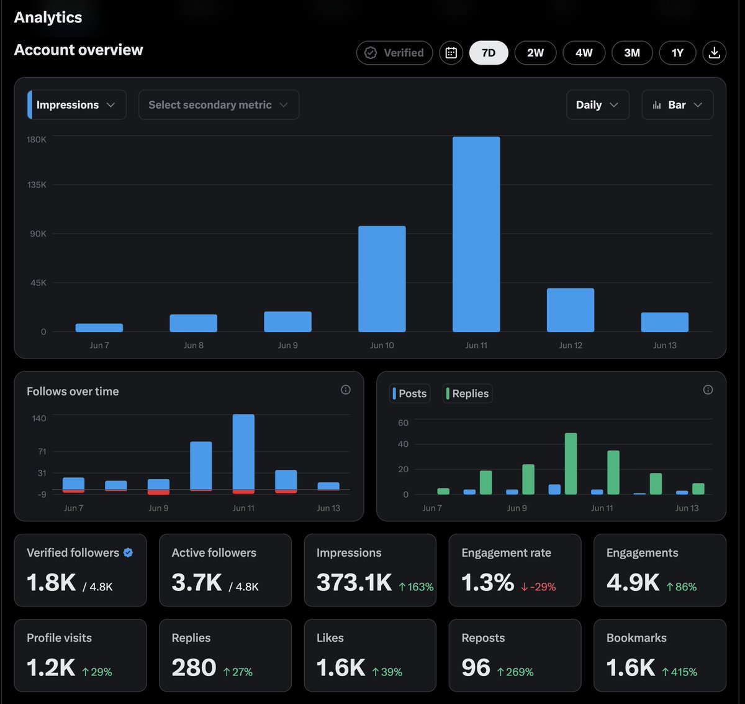This screenshot has width=745, height=704.
Task: Download analytics data with download icon
Action: 714,53
